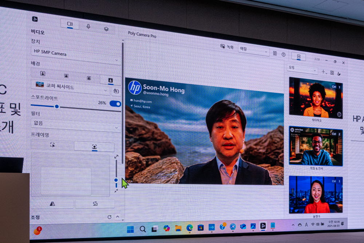
Task: Open Microsoft Store from the taskbar
Action: (201, 228)
